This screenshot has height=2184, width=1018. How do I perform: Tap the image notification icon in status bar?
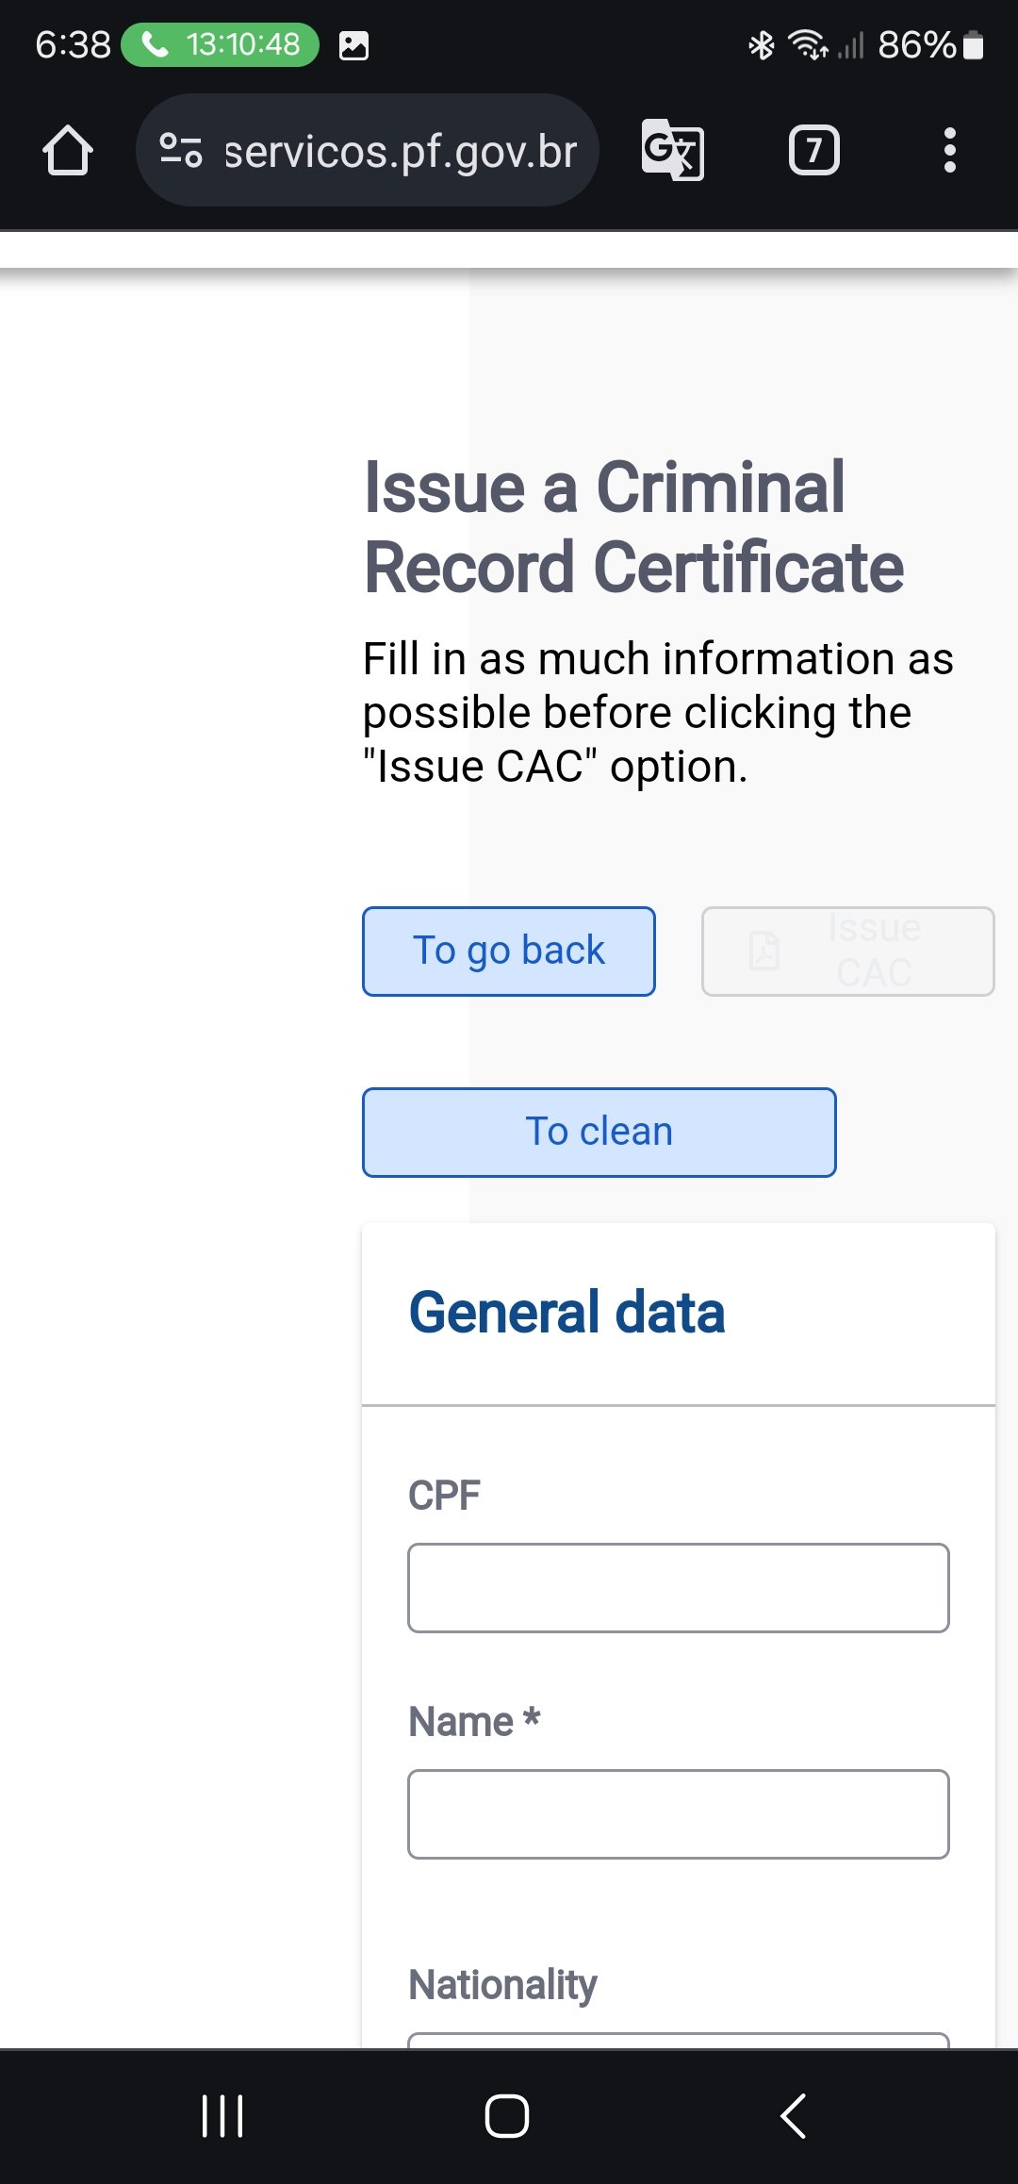point(353,45)
